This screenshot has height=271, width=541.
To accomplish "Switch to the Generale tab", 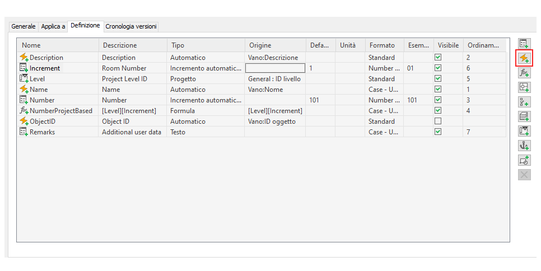I will (x=24, y=26).
